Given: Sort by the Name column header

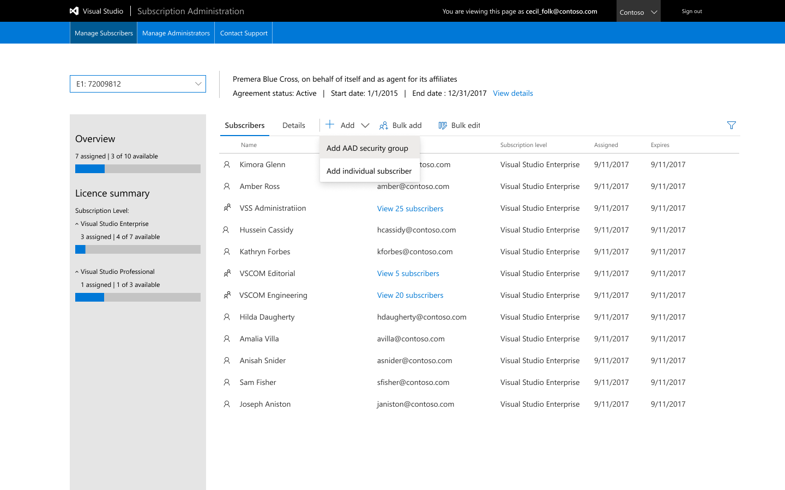Looking at the screenshot, I should click(x=249, y=145).
